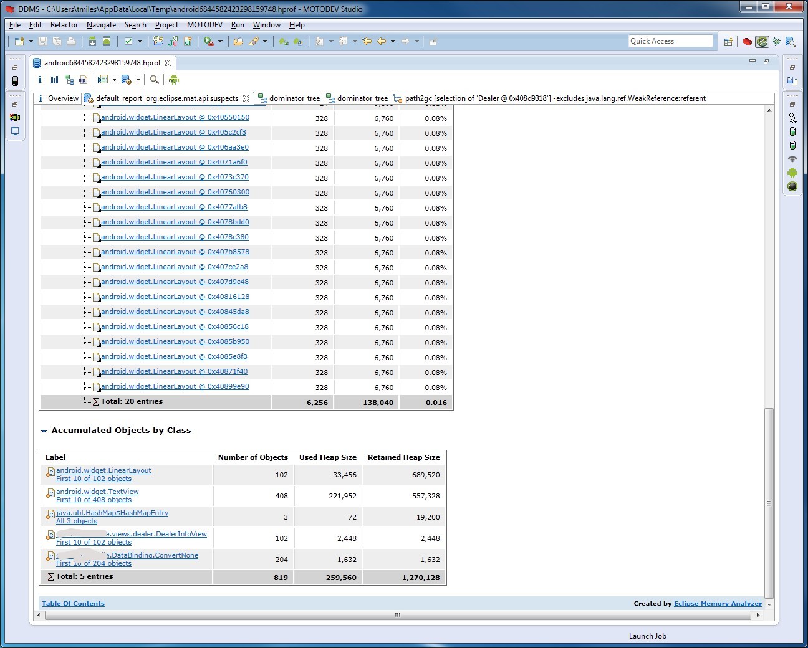Image resolution: width=808 pixels, height=648 pixels.
Task: Click the 'Total: 20 entries' summary row
Action: (x=247, y=402)
